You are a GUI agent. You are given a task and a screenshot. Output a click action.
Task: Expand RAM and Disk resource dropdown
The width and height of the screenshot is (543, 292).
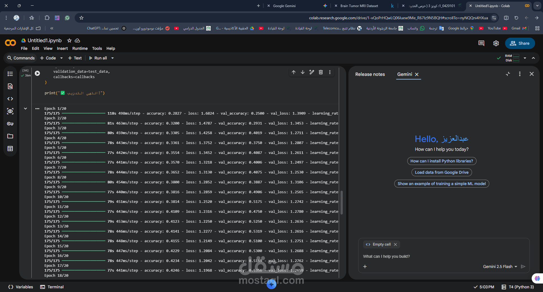coord(525,58)
